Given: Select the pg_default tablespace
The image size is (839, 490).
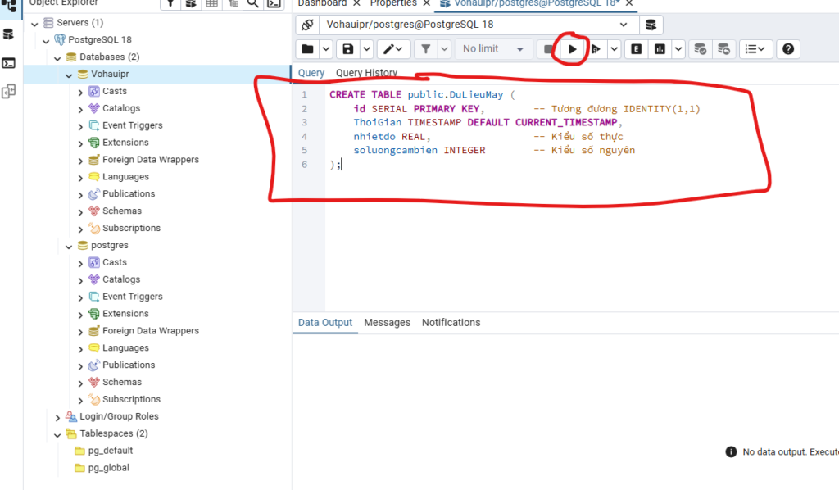Looking at the screenshot, I should [x=110, y=451].
